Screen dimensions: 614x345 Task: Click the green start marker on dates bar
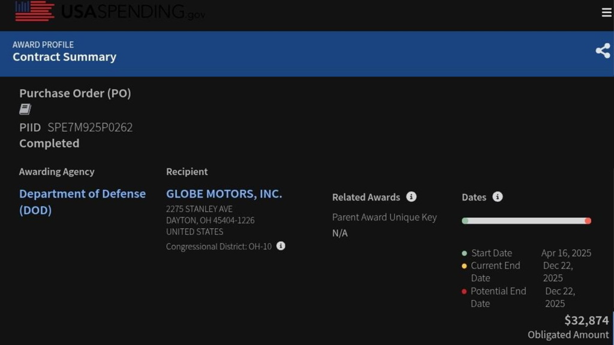point(465,221)
